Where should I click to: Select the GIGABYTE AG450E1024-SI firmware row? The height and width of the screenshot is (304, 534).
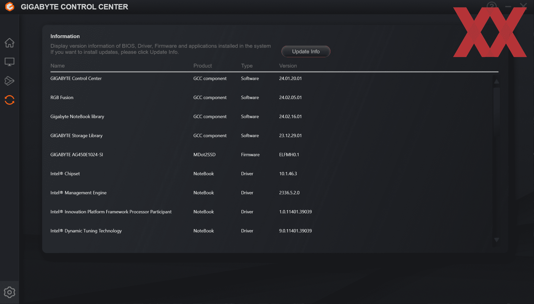pyautogui.click(x=76, y=155)
